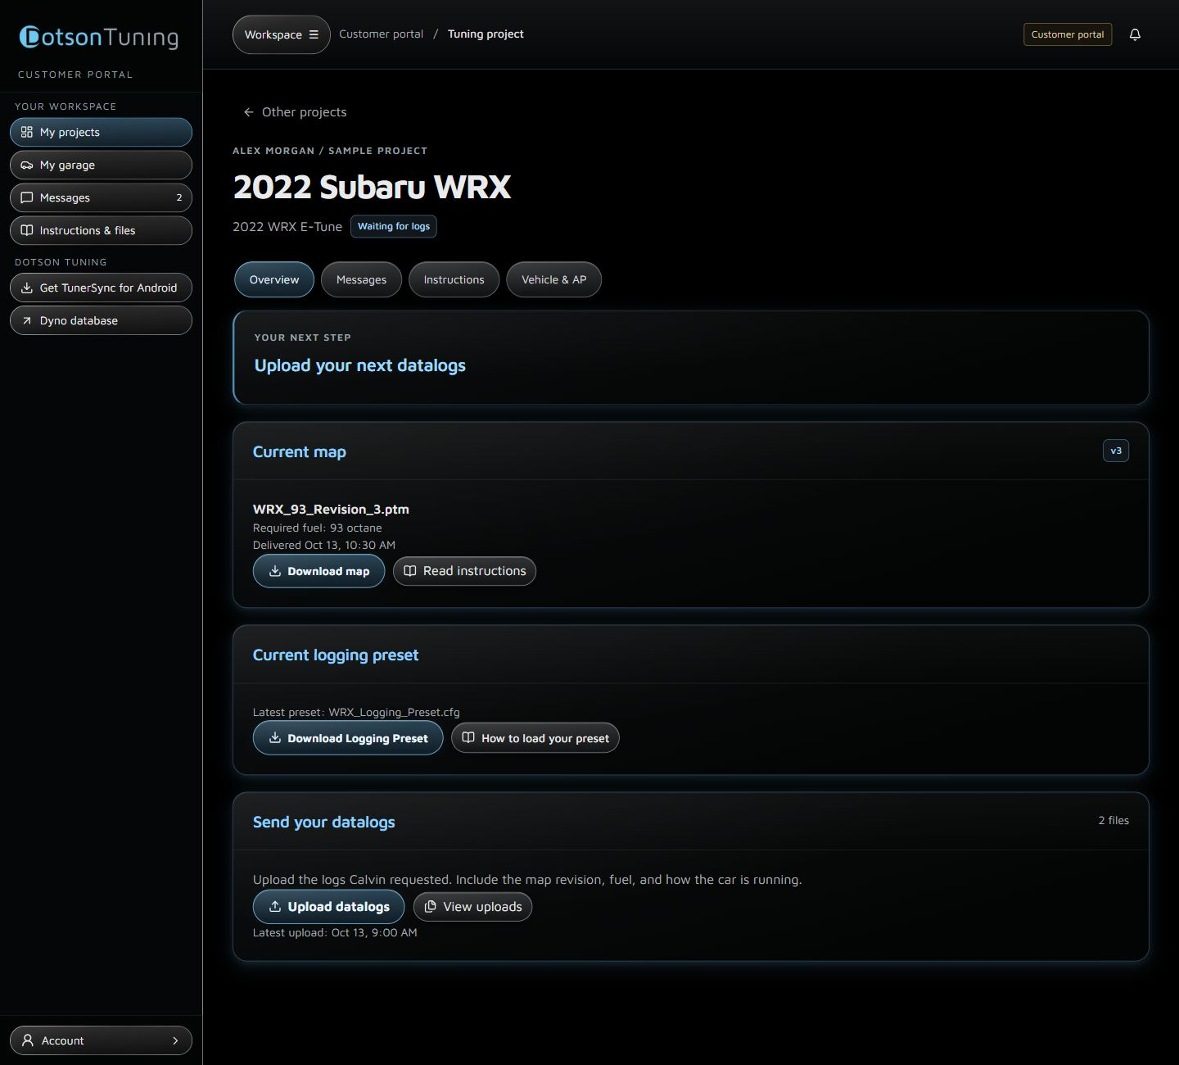
Task: Select the Overview tab
Action: pos(274,279)
